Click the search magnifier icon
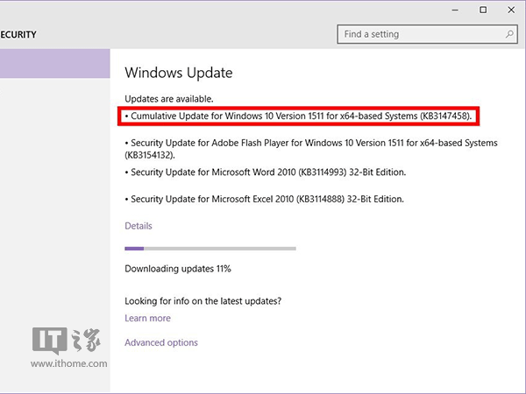The image size is (526, 394). tap(509, 34)
